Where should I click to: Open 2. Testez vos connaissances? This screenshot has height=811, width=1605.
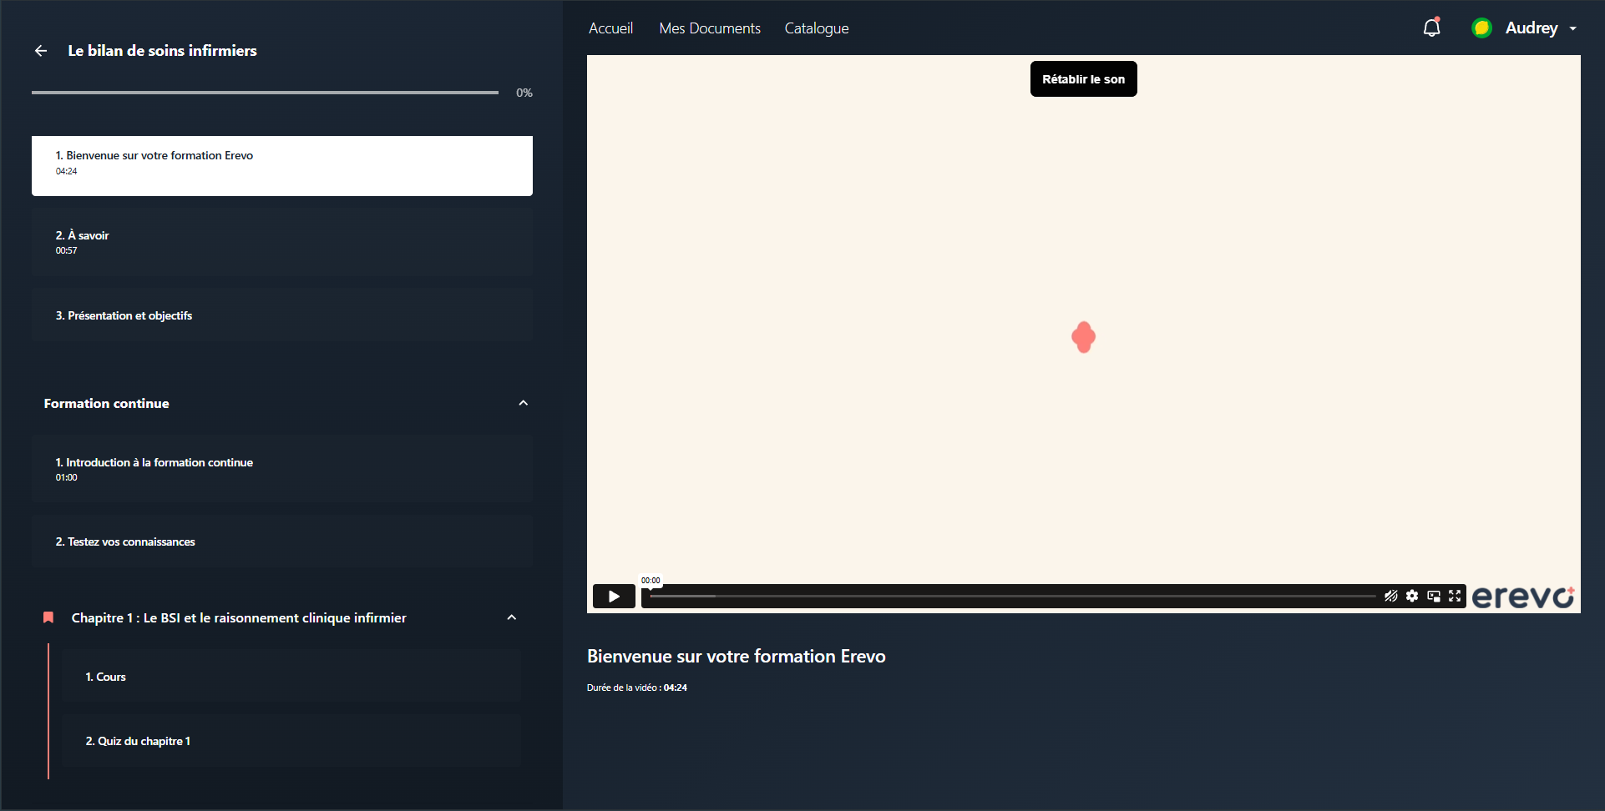tap(282, 542)
